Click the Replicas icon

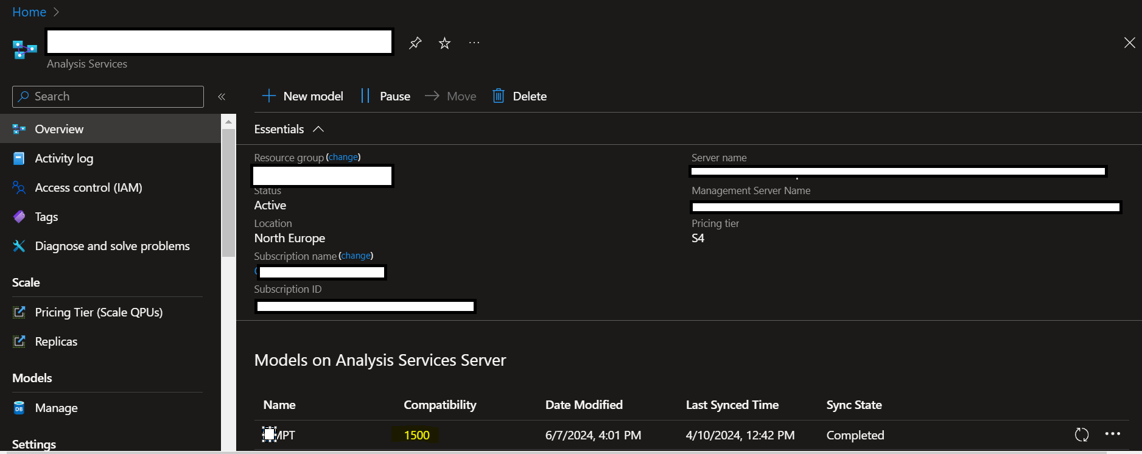pos(19,341)
